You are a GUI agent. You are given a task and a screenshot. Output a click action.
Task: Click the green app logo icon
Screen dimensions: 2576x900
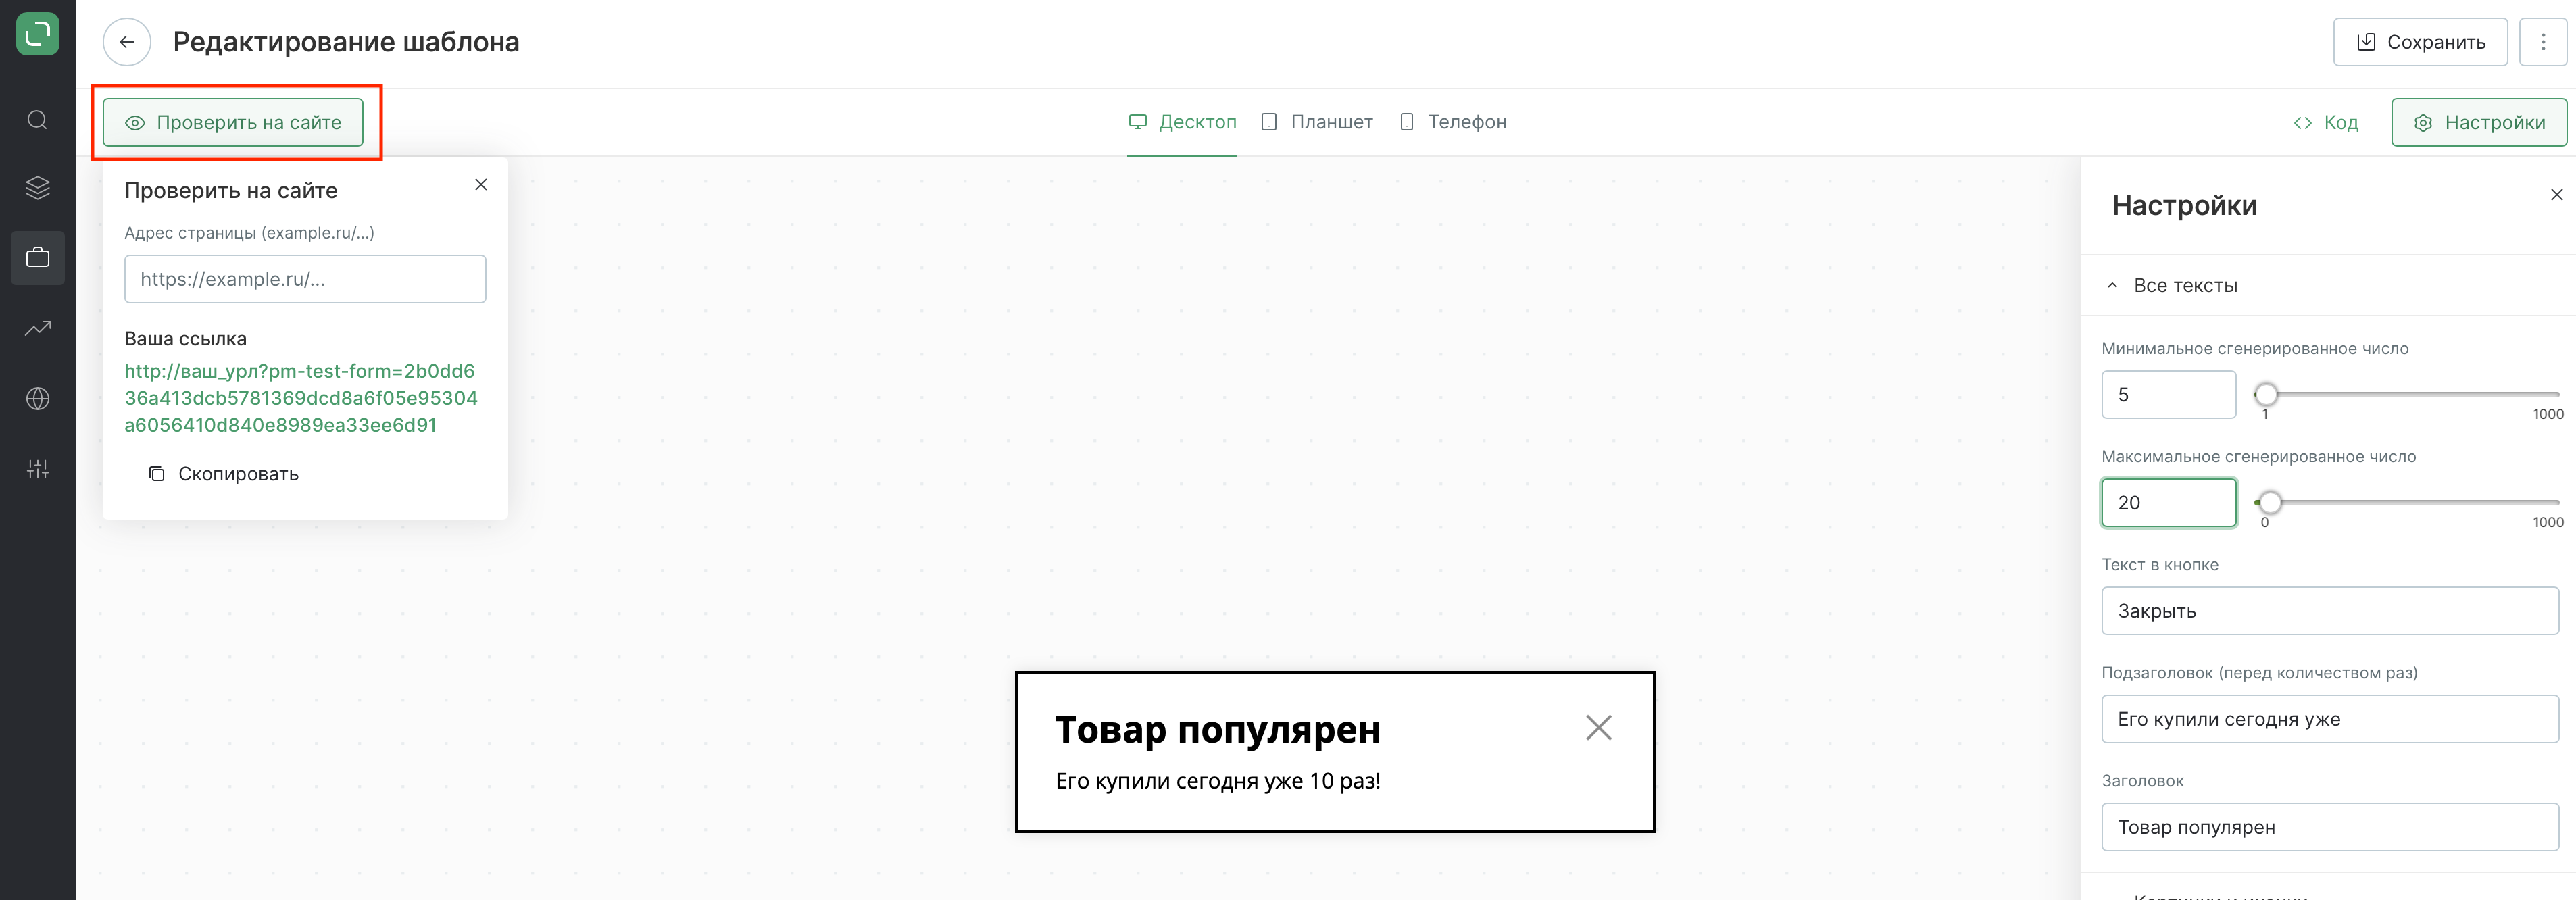[x=38, y=33]
